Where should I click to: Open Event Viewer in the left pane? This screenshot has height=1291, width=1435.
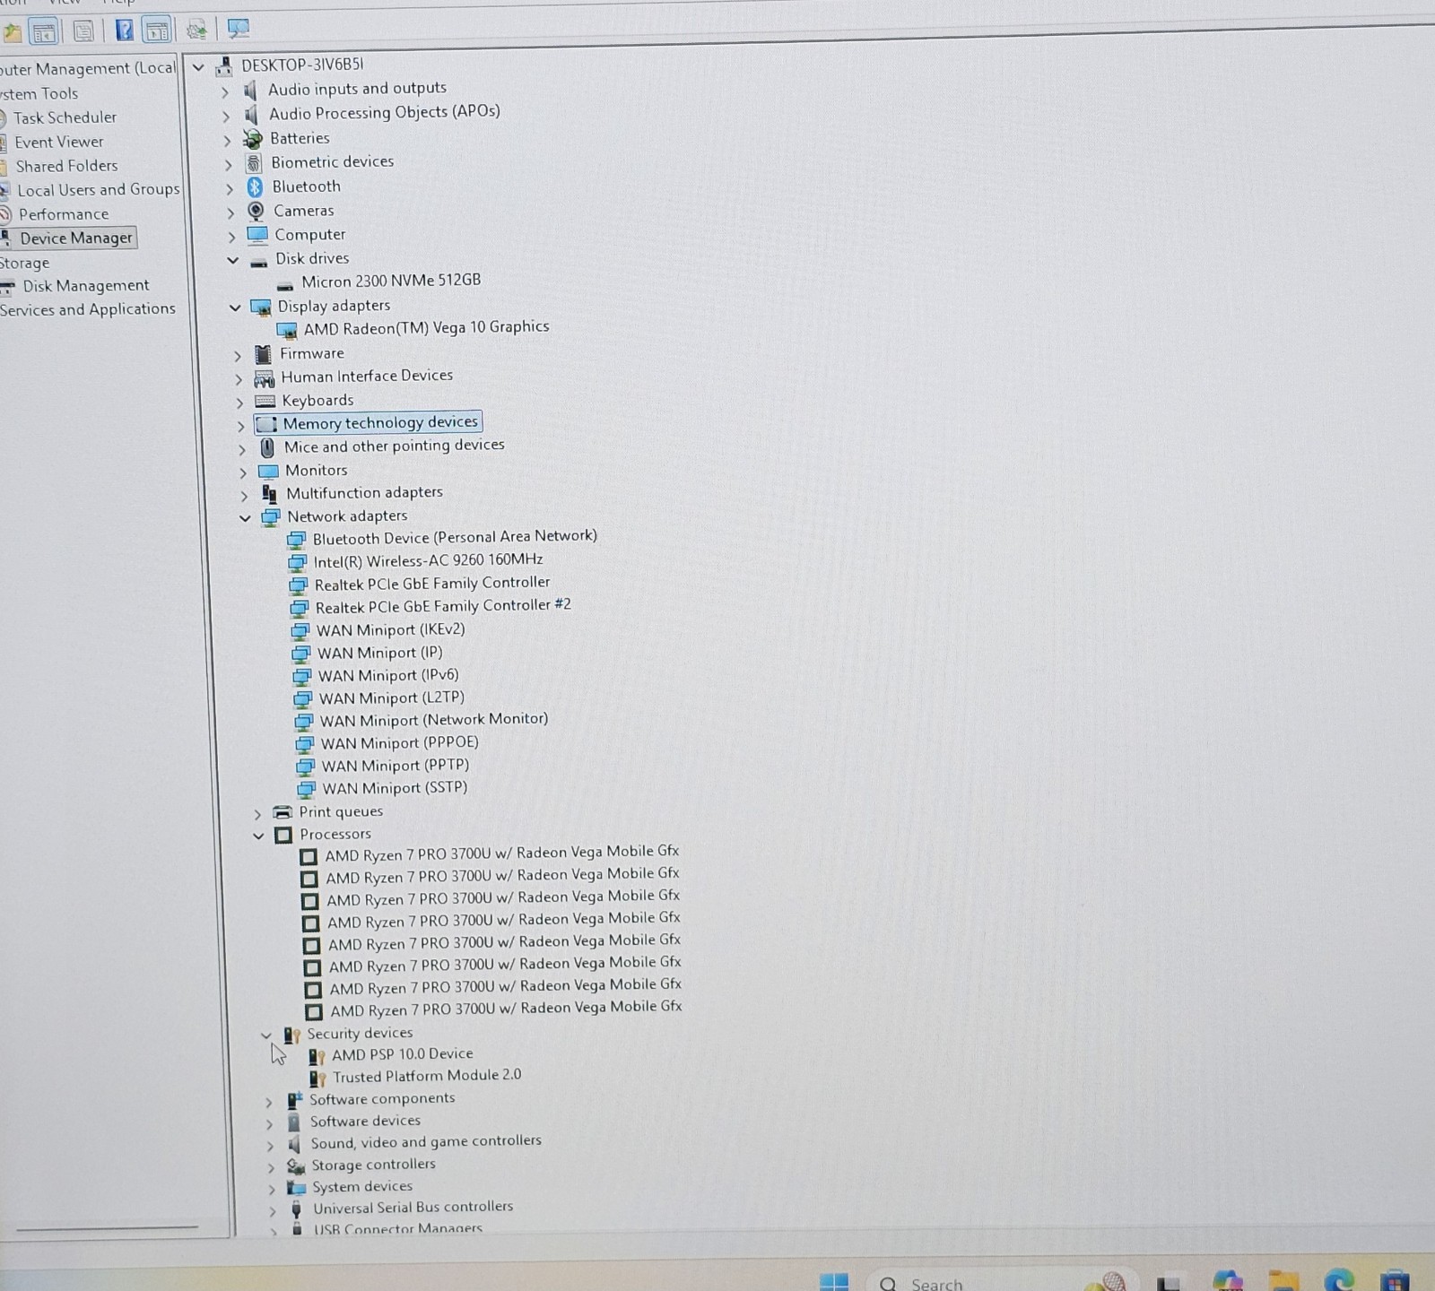pos(59,142)
